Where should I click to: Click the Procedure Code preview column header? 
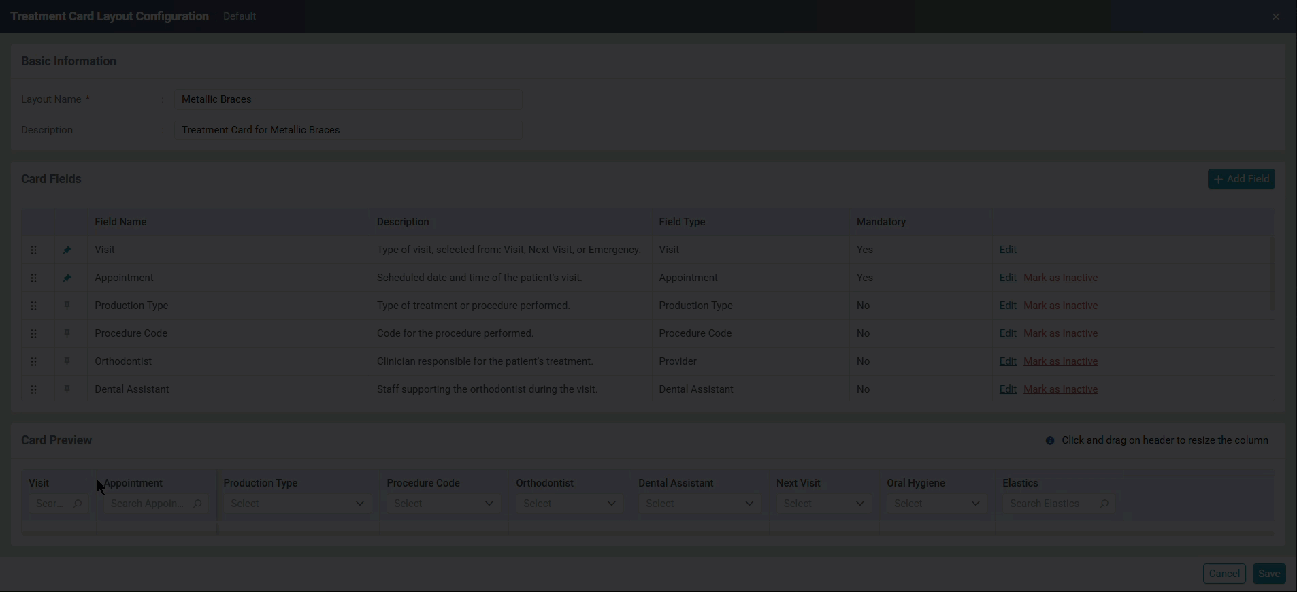423,483
